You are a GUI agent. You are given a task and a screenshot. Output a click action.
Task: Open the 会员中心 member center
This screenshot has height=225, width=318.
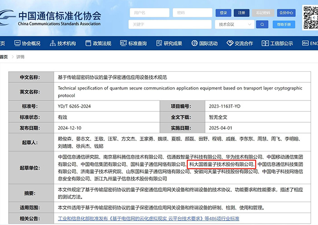pyautogui.click(x=286, y=13)
